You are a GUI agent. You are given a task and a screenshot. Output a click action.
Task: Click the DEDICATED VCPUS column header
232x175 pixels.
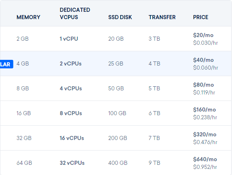[75, 13]
